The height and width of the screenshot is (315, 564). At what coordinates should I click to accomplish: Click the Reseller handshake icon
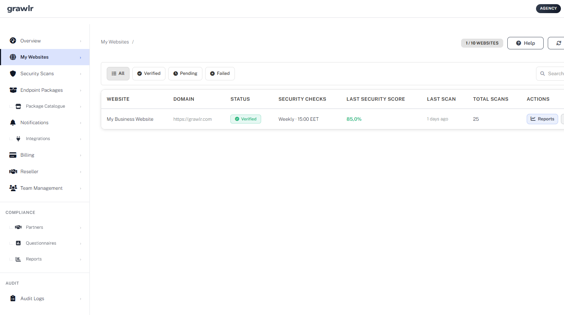[13, 171]
